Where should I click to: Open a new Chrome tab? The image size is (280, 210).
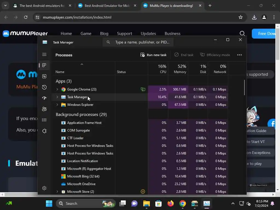click(x=210, y=5)
